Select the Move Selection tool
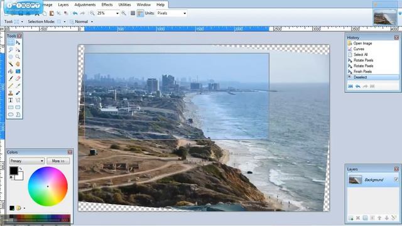The width and height of the screenshot is (402, 226). click(18, 50)
